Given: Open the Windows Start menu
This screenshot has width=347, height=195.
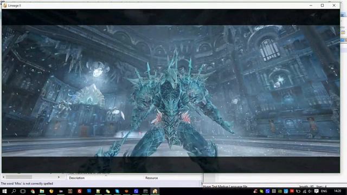Looking at the screenshot, I should click(x=4, y=191).
